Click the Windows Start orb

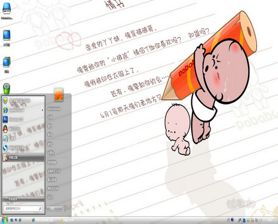click(4, 220)
